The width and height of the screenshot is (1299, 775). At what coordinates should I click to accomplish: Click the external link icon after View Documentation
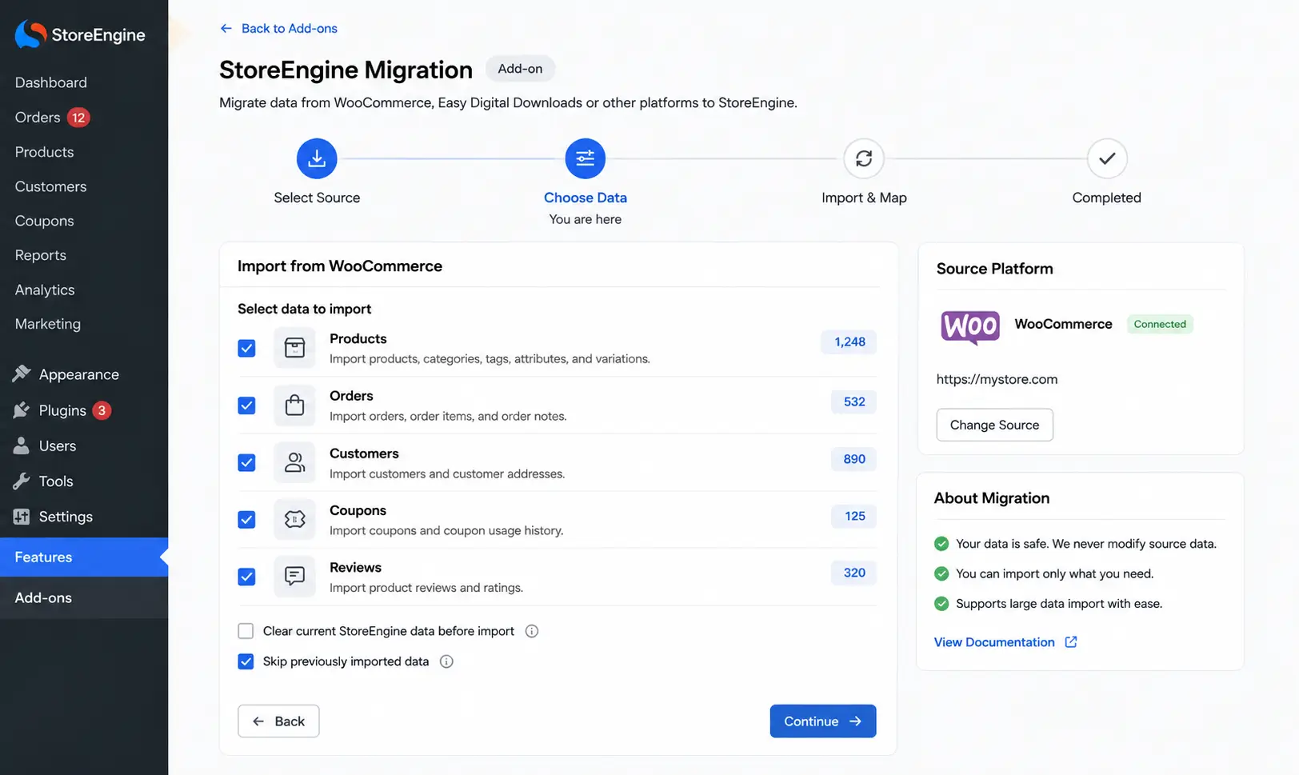(1071, 641)
